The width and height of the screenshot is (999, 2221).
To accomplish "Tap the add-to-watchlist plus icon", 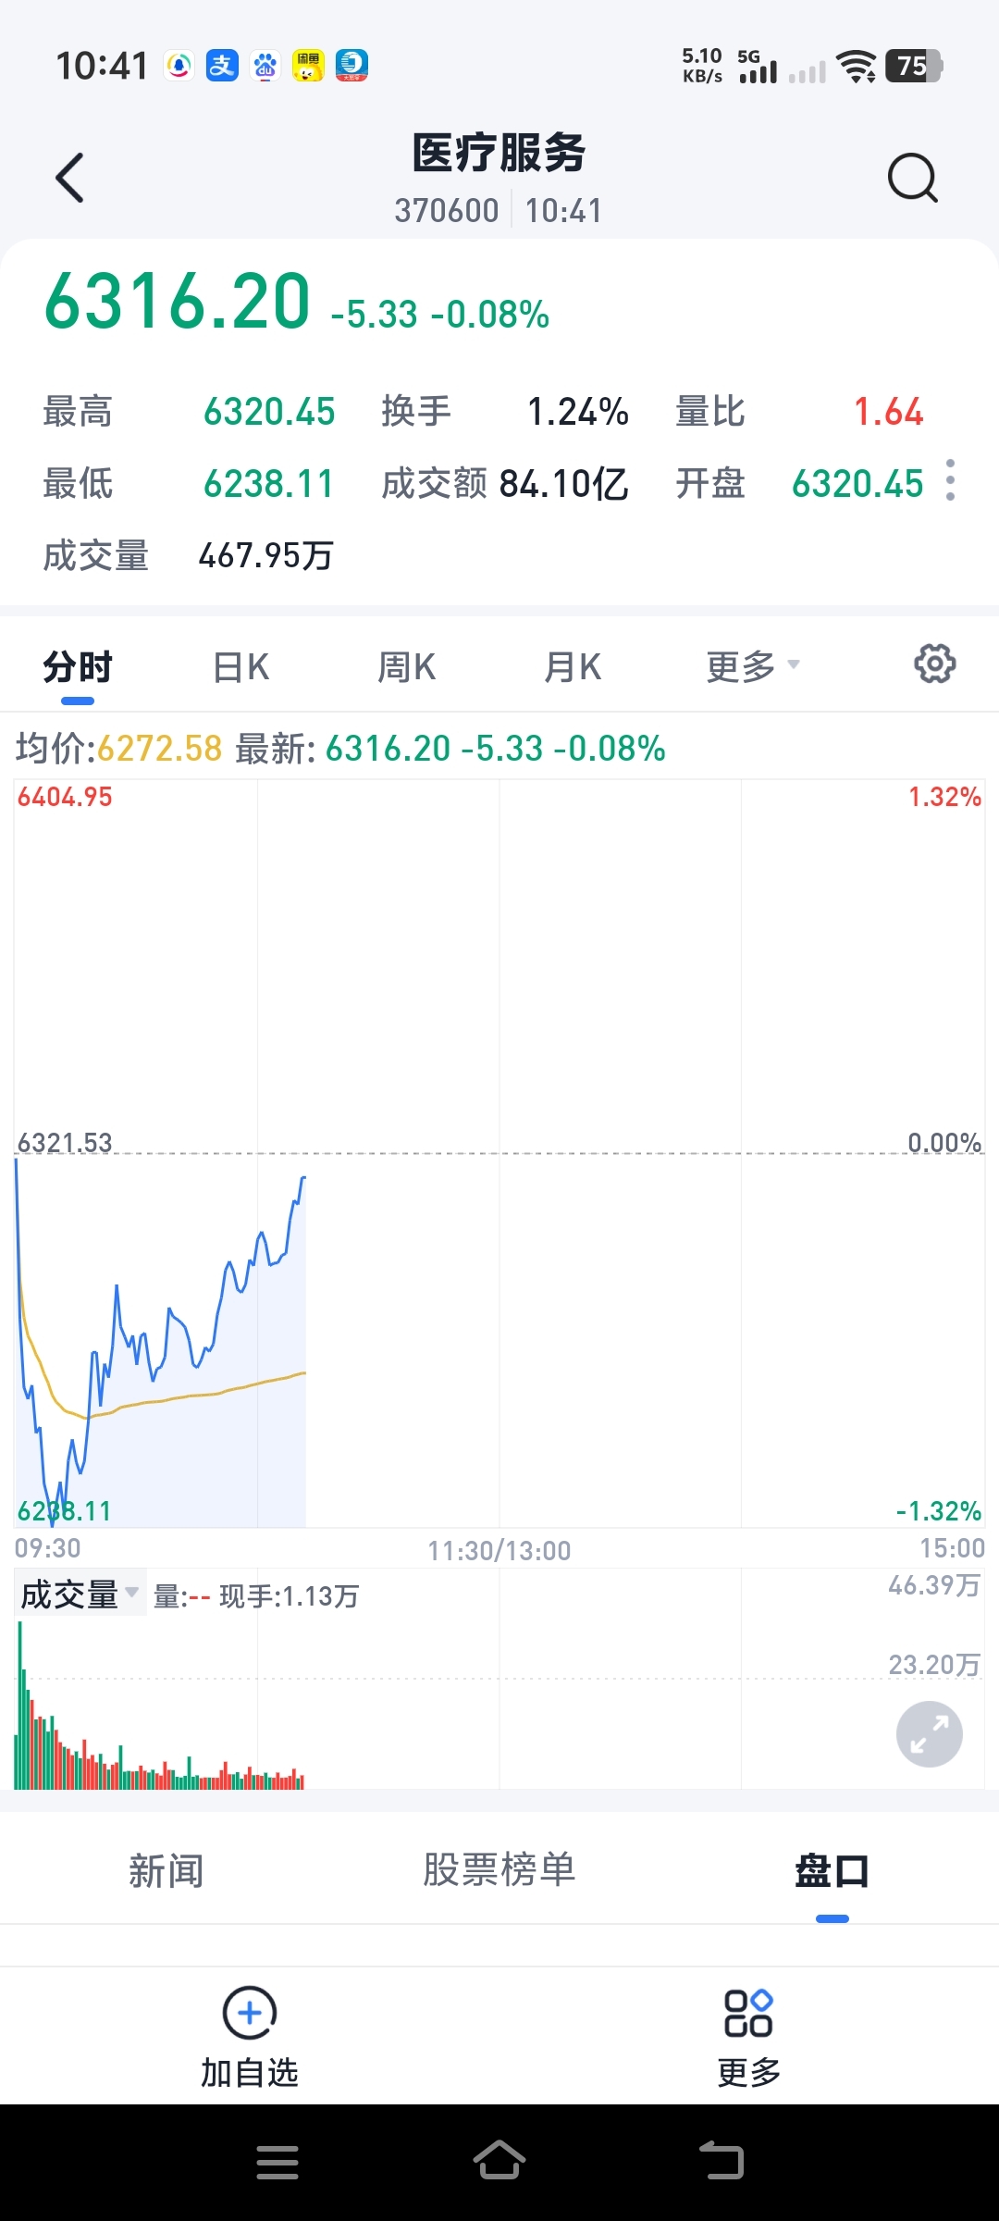I will coord(250,2014).
